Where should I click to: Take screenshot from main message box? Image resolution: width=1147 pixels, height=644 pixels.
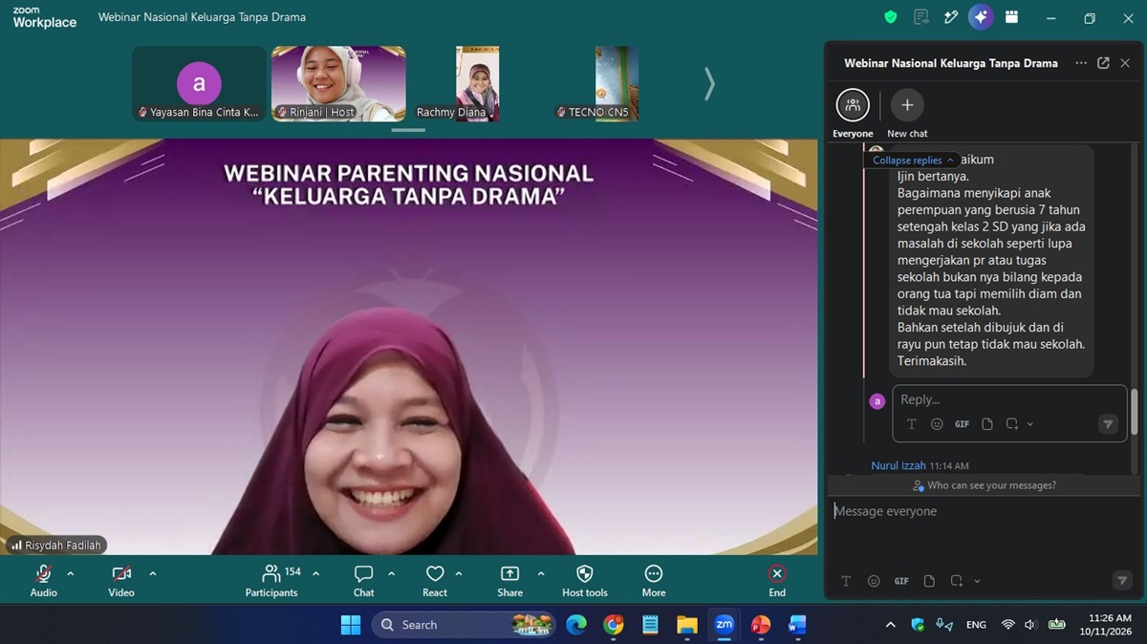point(957,581)
